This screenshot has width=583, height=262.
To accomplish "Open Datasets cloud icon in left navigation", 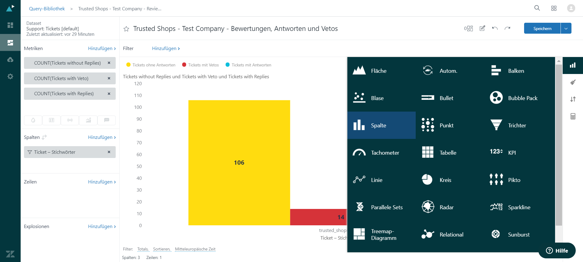I will point(10,59).
